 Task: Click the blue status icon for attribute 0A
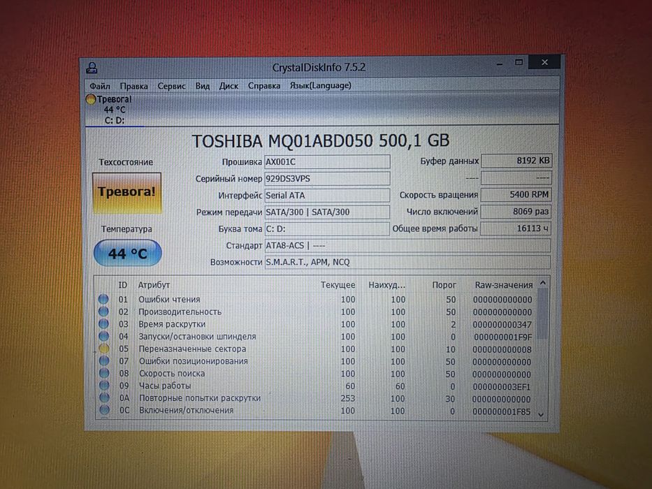[104, 397]
